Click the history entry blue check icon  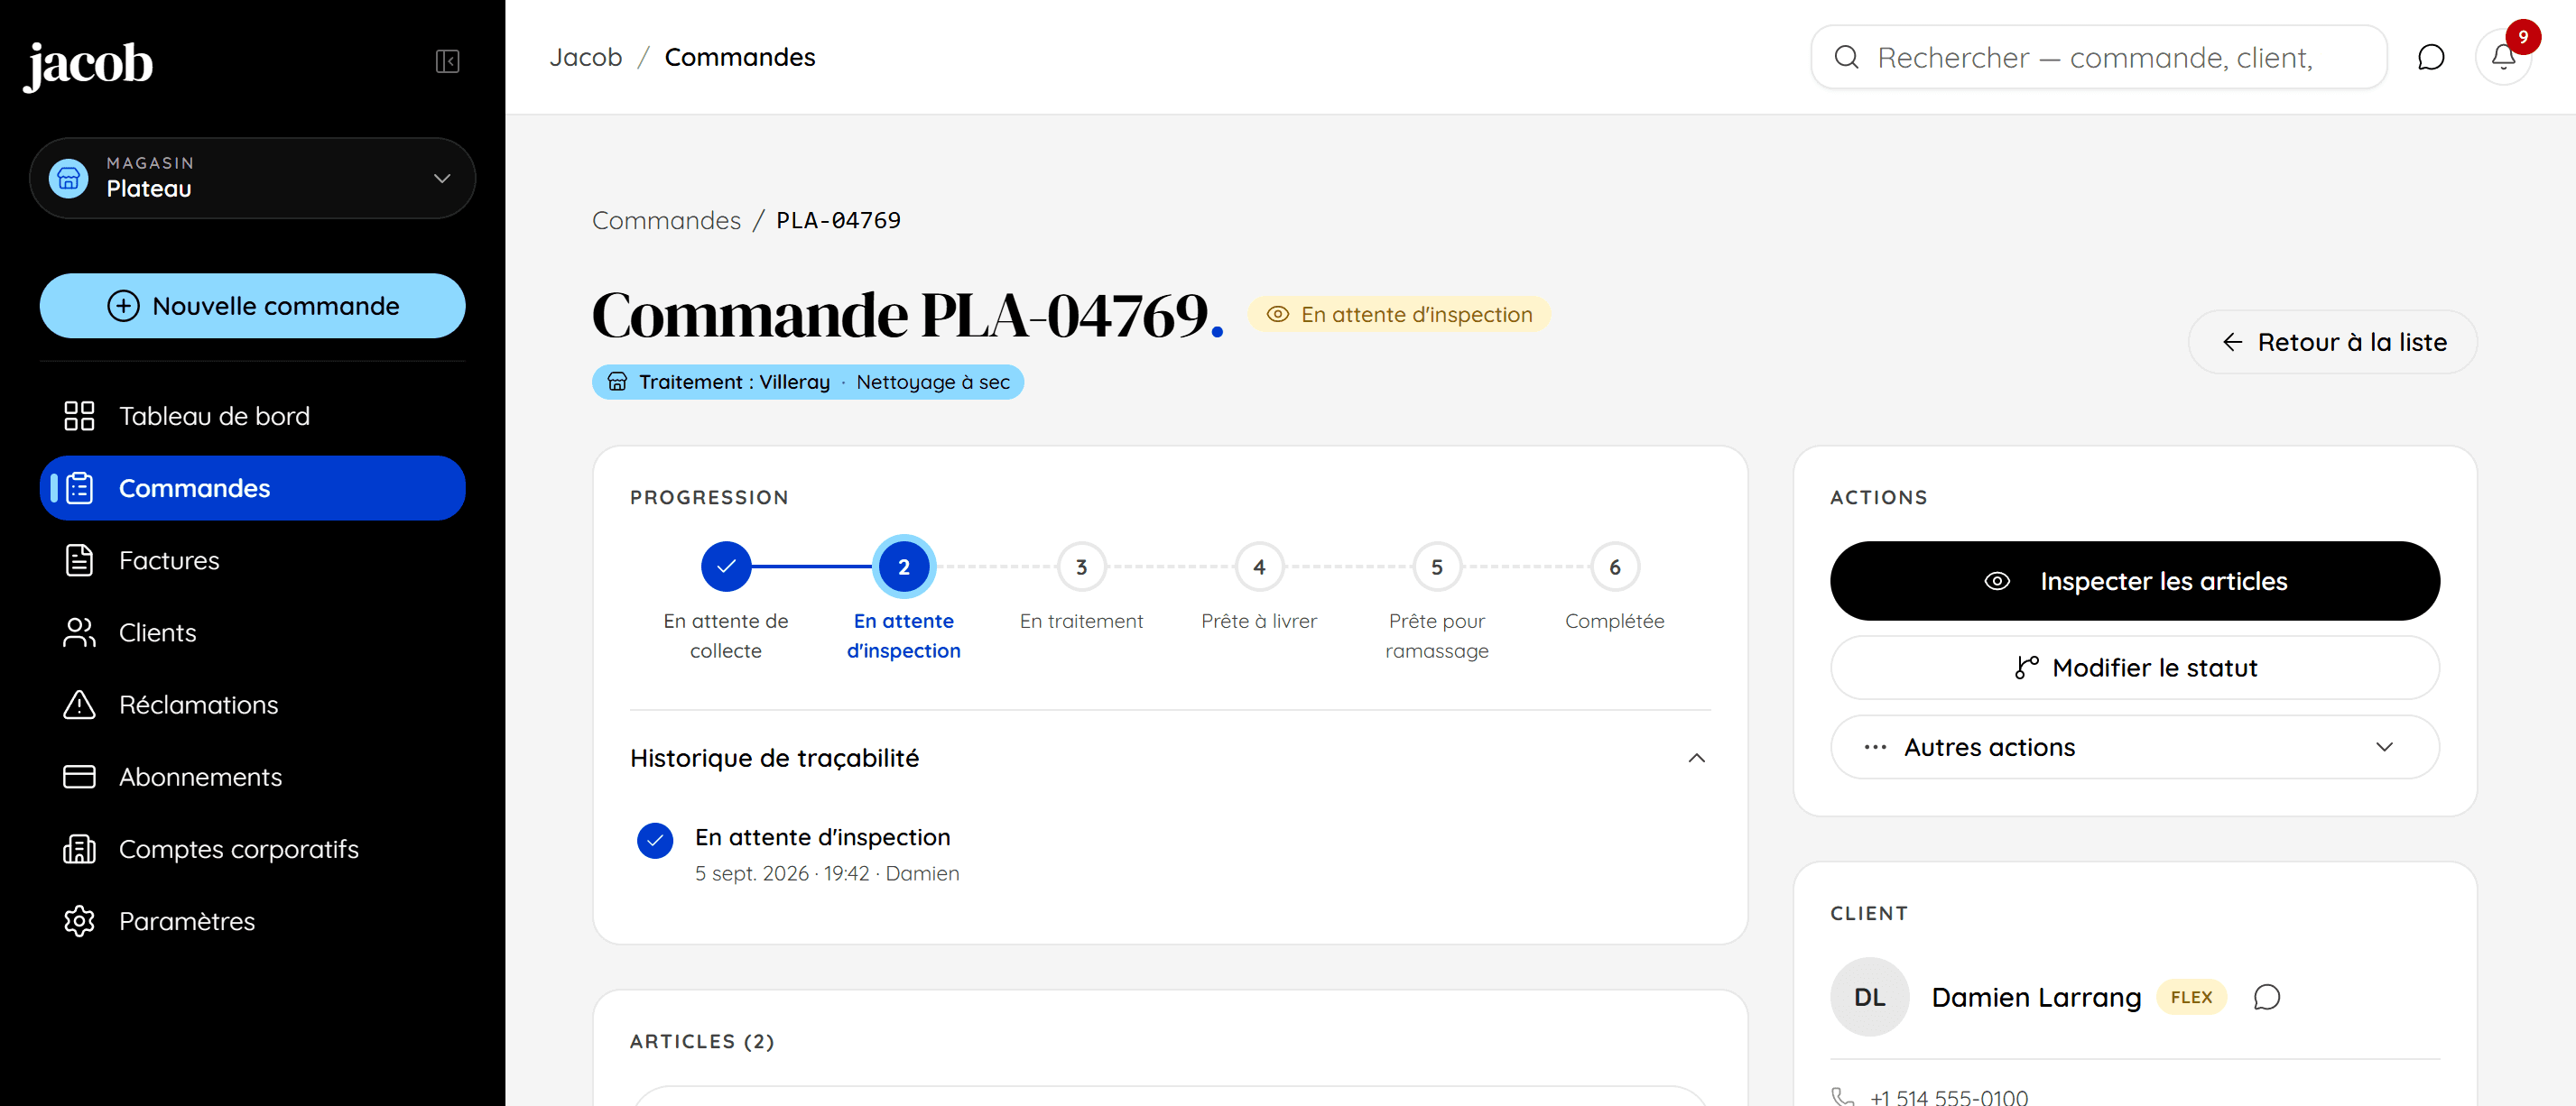655,840
